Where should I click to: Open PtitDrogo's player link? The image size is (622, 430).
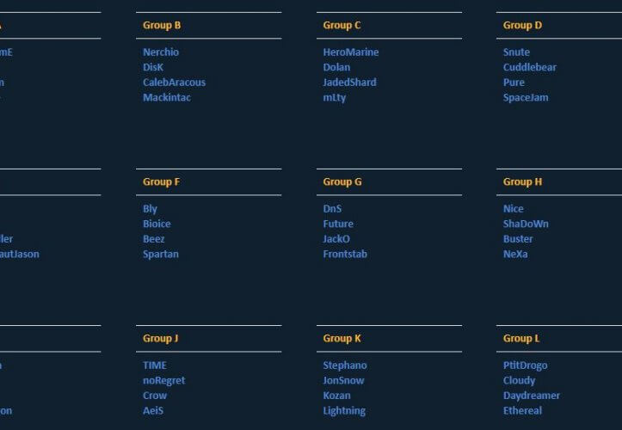(525, 365)
